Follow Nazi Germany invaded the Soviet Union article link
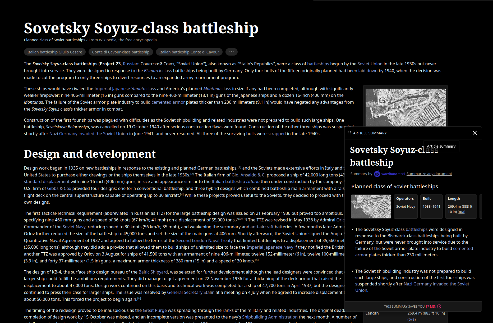The image size is (493, 323). point(89,134)
